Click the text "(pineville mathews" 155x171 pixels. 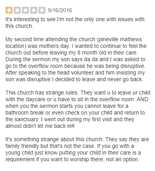tap(119, 39)
